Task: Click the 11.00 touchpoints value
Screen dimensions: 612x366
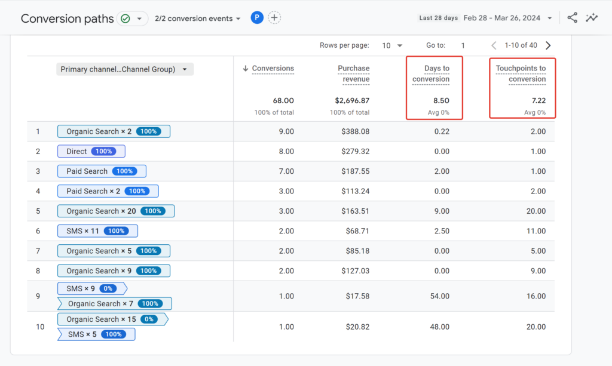Action: 536,230
